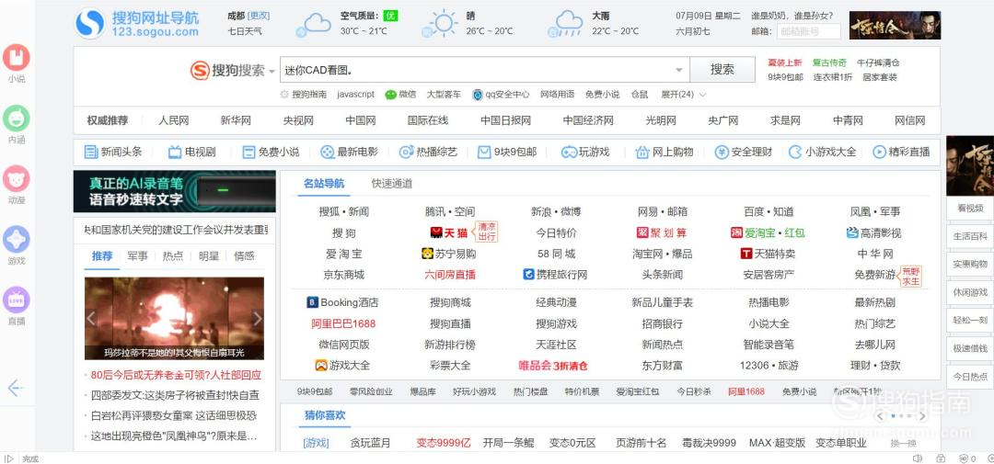Focus the 邮箱 account input field

coord(808,31)
